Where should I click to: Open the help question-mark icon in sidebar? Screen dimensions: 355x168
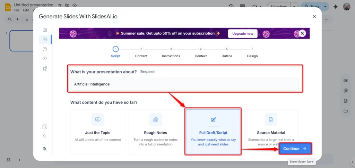coord(45,49)
